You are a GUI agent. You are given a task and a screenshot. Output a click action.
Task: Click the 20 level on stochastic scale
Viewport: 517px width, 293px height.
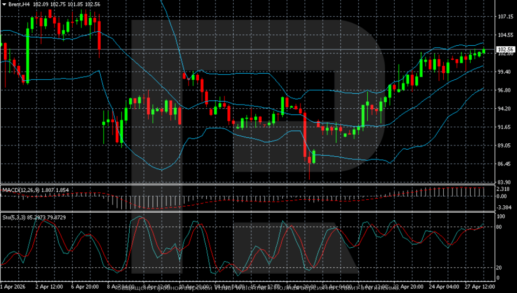click(499, 267)
